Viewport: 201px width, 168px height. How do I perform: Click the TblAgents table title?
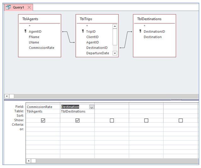pos(30,19)
